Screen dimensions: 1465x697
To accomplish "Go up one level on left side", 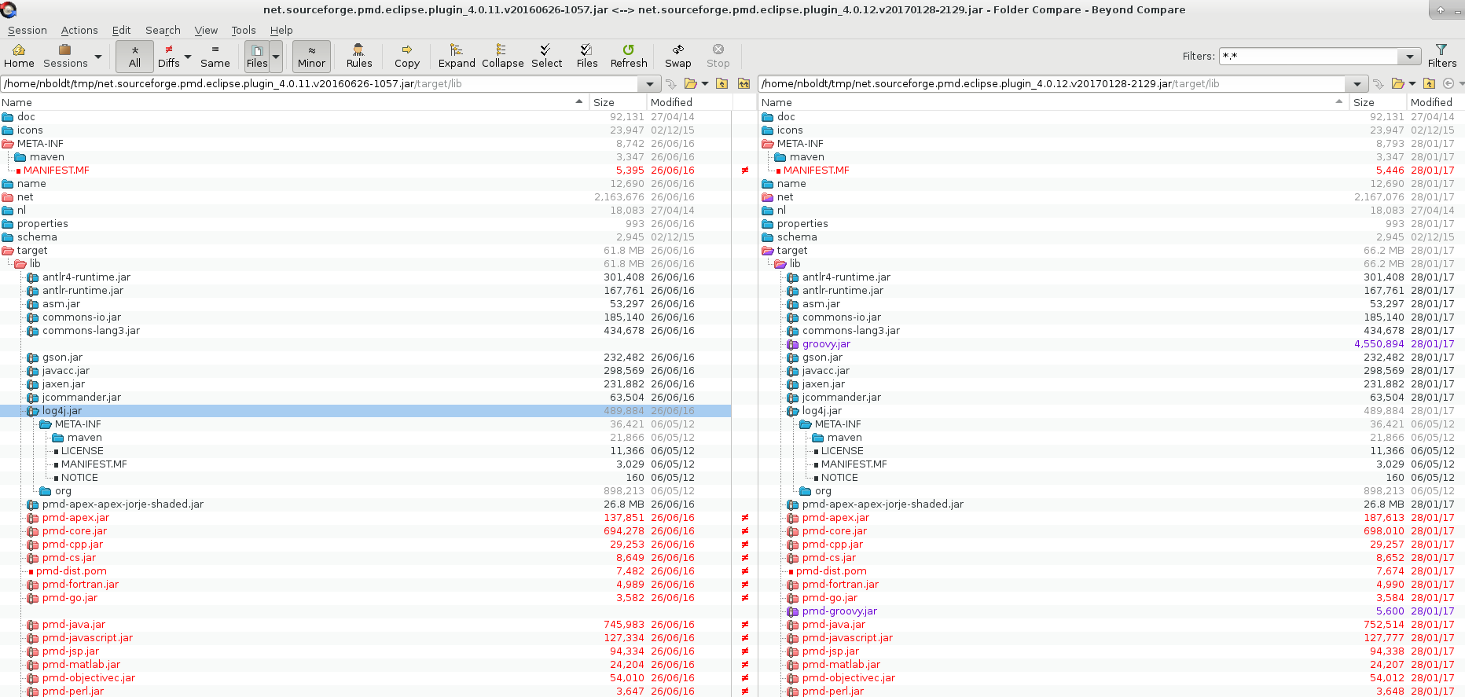I will 721,83.
